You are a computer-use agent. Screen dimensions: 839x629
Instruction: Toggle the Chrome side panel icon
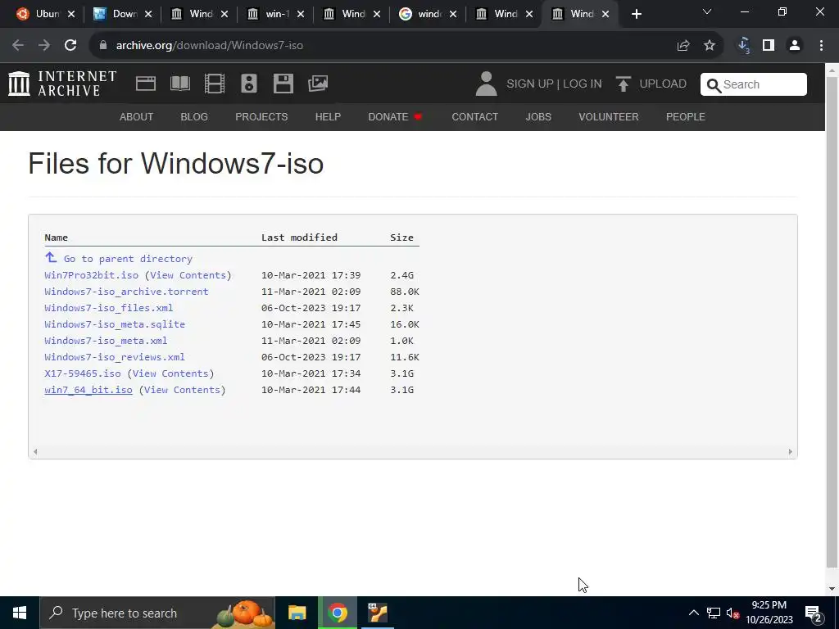point(769,46)
